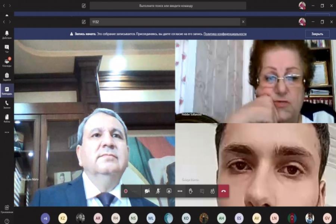
Task: Open the Files section in sidebar
Action: pos(7,119)
